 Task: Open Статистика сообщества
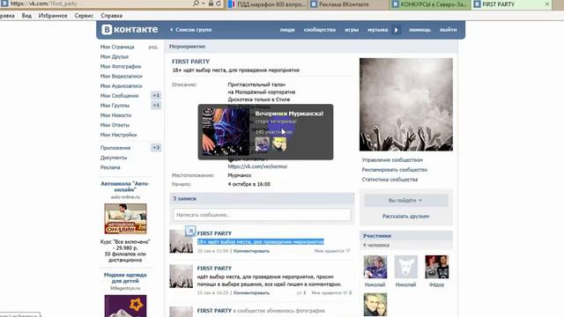390,180
